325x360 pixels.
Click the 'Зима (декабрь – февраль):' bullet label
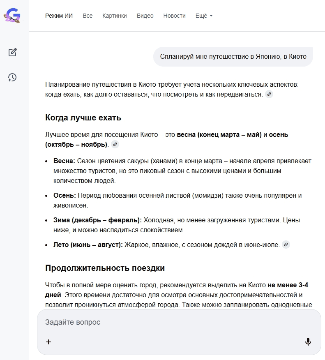(x=97, y=220)
